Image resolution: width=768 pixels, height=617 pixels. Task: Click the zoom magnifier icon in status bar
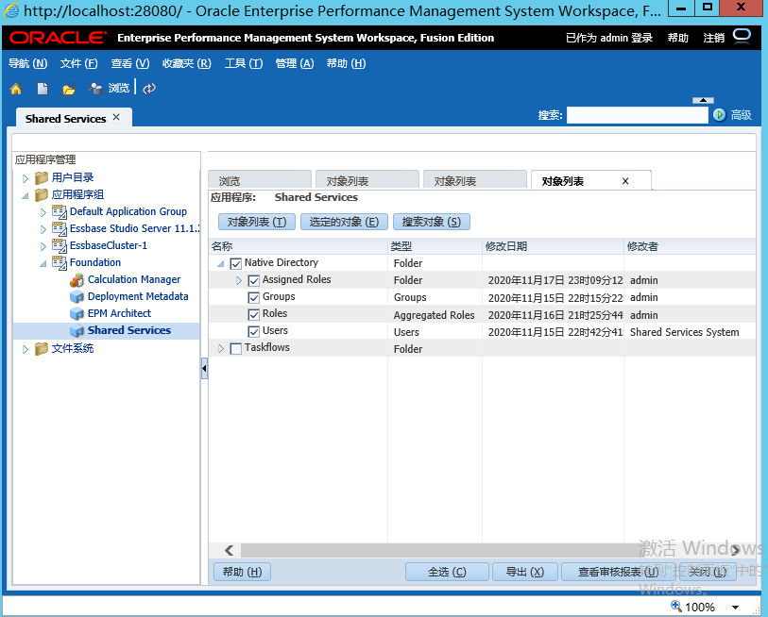[x=676, y=606]
